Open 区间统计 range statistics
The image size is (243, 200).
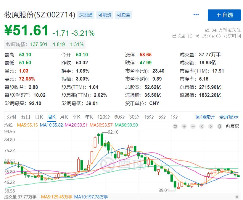(x=205, y=117)
